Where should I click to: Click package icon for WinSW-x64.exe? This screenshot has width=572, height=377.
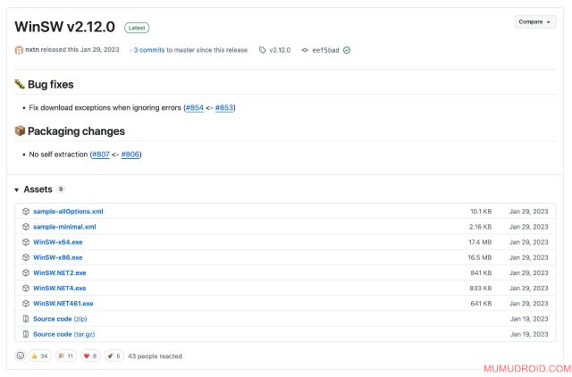pos(26,242)
